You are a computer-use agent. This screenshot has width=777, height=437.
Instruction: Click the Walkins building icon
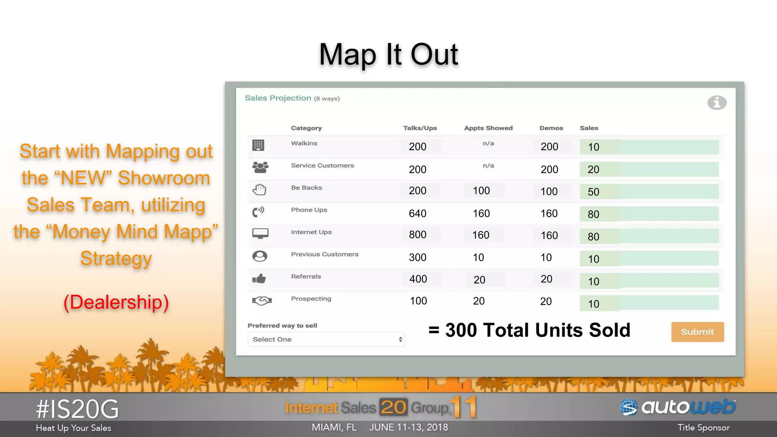pyautogui.click(x=258, y=145)
